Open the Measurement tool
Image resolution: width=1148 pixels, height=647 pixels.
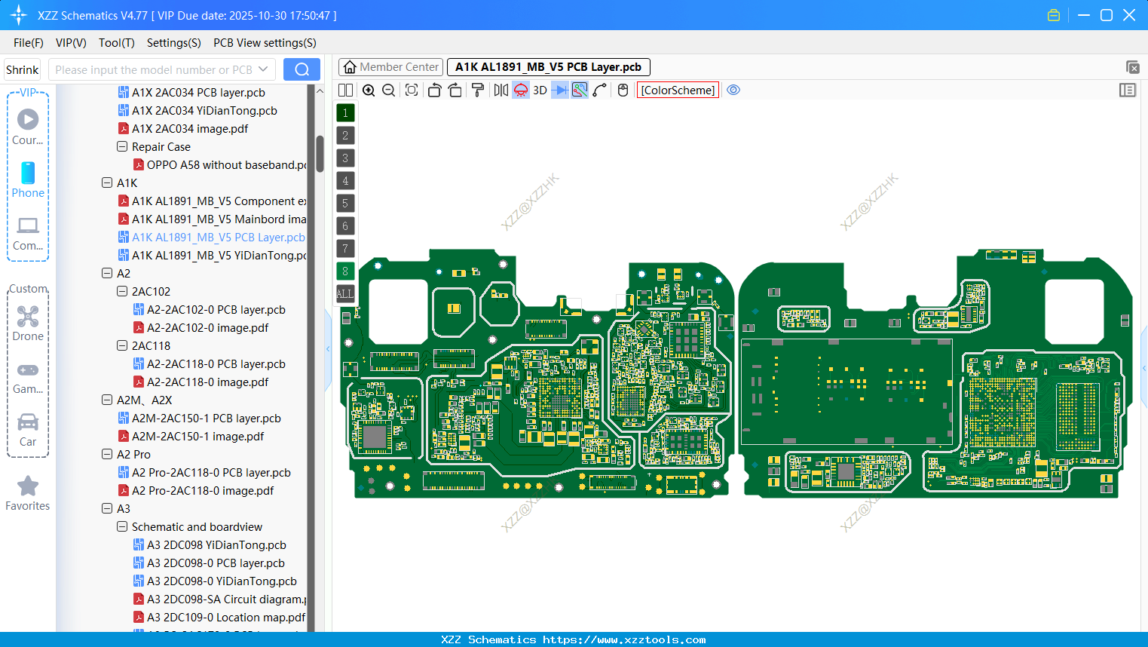pos(580,89)
